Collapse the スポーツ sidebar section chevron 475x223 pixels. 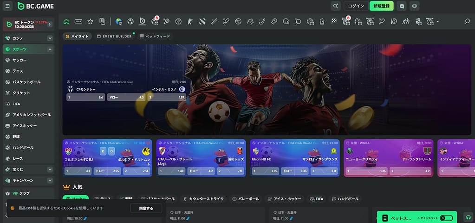(50, 49)
